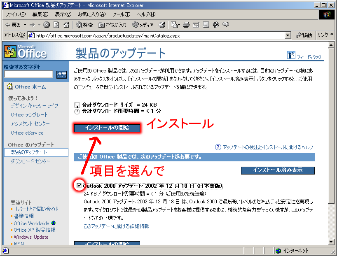Click the Office ホーム house icon
This screenshot has height=256, width=337.
(x=9, y=86)
